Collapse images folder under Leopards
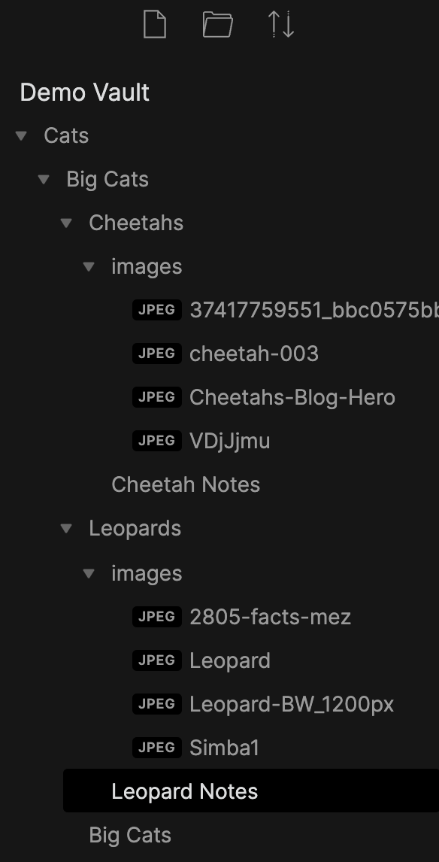The width and height of the screenshot is (439, 862). (89, 573)
